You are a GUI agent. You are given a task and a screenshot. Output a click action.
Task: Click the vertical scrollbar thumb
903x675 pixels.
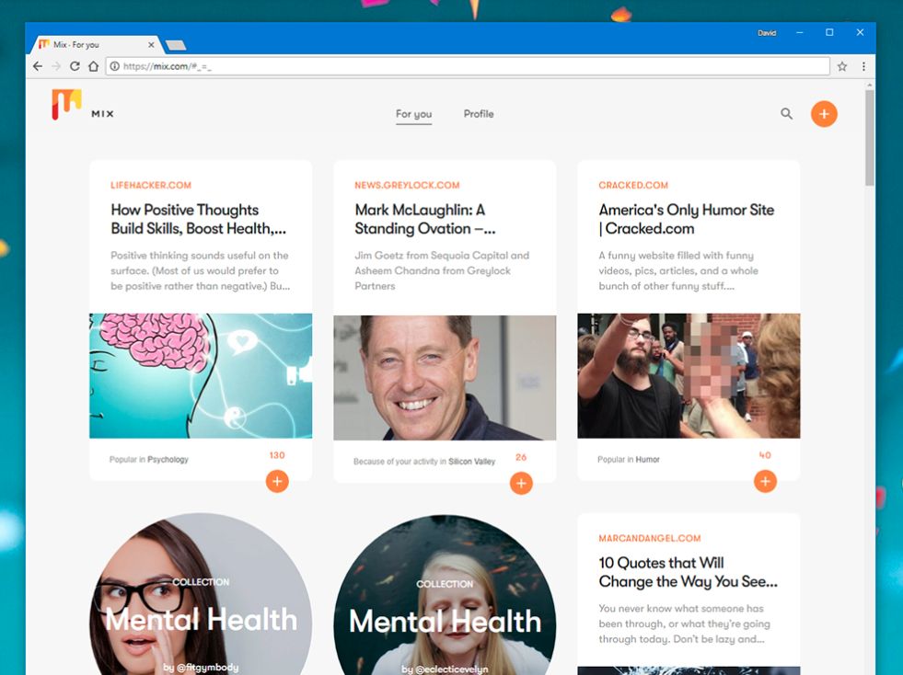870,138
